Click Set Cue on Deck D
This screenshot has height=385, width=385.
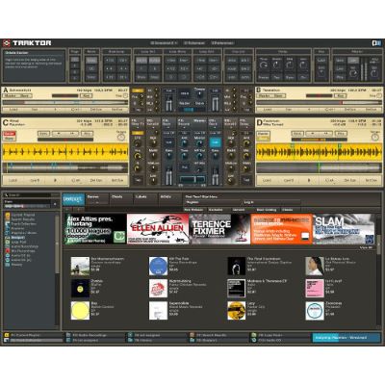coord(372,181)
